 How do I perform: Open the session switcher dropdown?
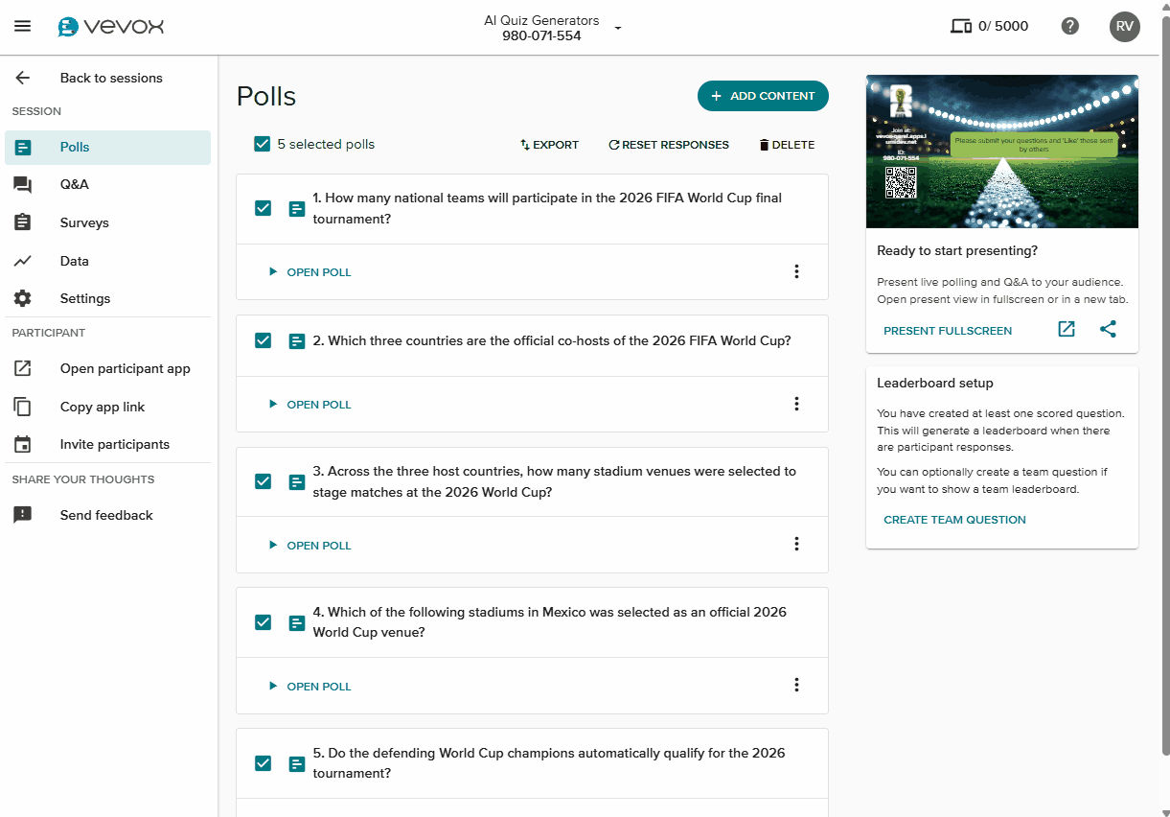pyautogui.click(x=617, y=28)
